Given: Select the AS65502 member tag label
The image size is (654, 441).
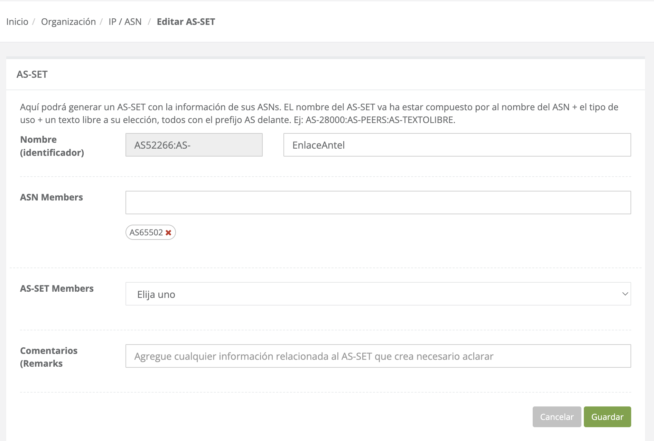Looking at the screenshot, I should 146,233.
